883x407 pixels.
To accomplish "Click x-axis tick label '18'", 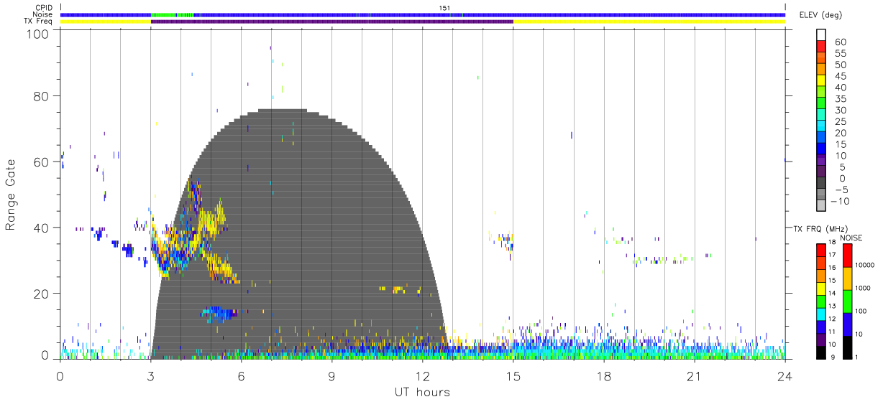I will [x=604, y=375].
